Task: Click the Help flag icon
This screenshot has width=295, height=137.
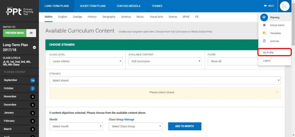Action: point(265,6)
